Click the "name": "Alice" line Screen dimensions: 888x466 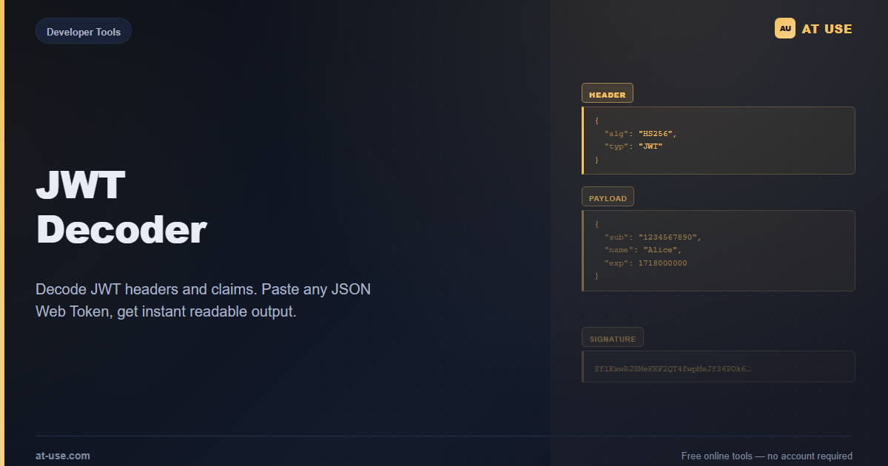(x=642, y=250)
